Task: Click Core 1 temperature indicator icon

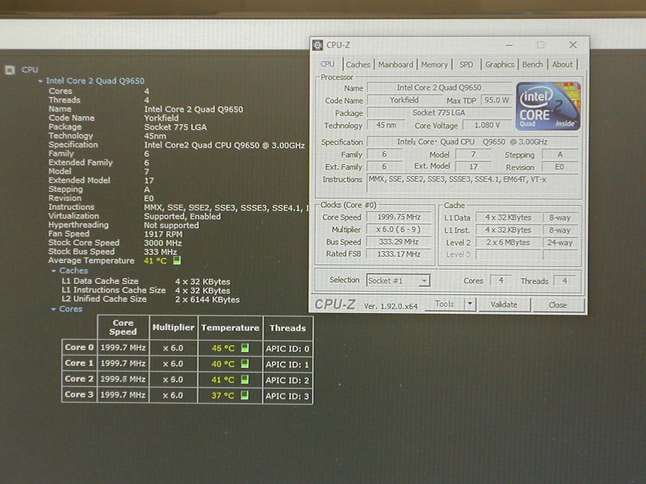Action: point(245,364)
